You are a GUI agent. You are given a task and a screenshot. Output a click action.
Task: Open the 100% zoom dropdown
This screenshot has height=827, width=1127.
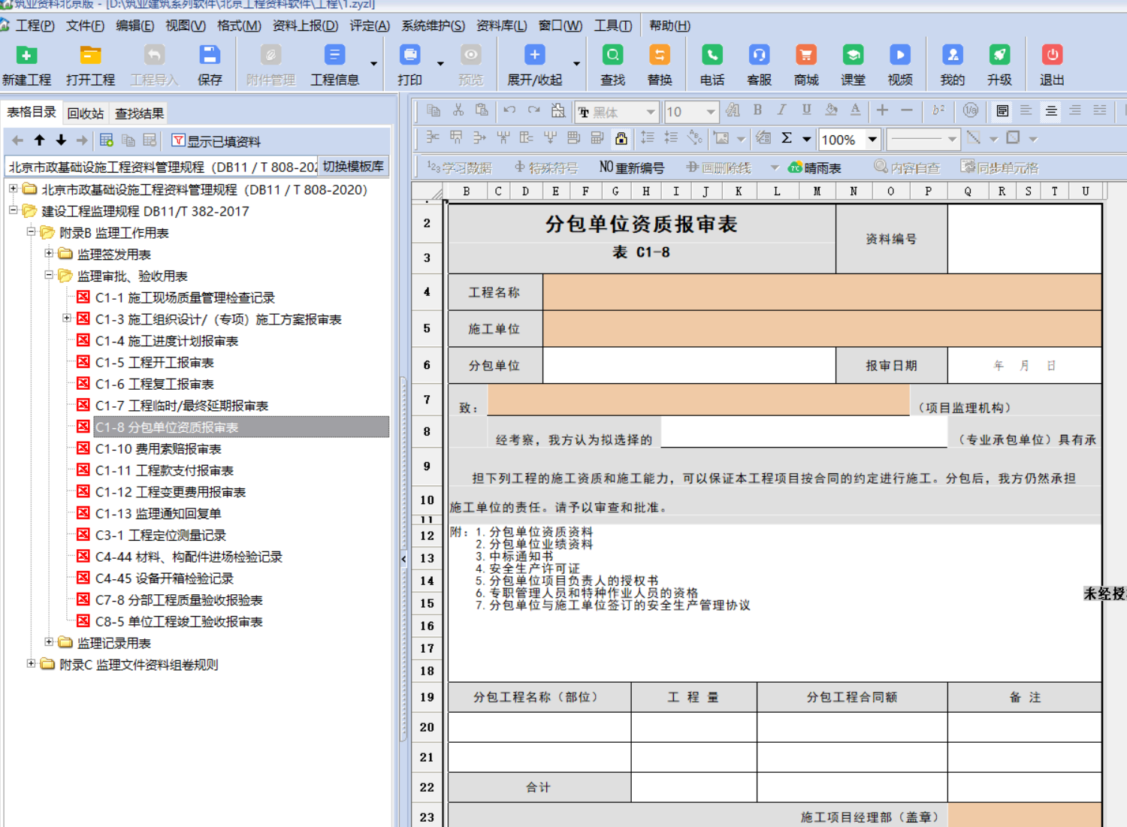click(872, 139)
